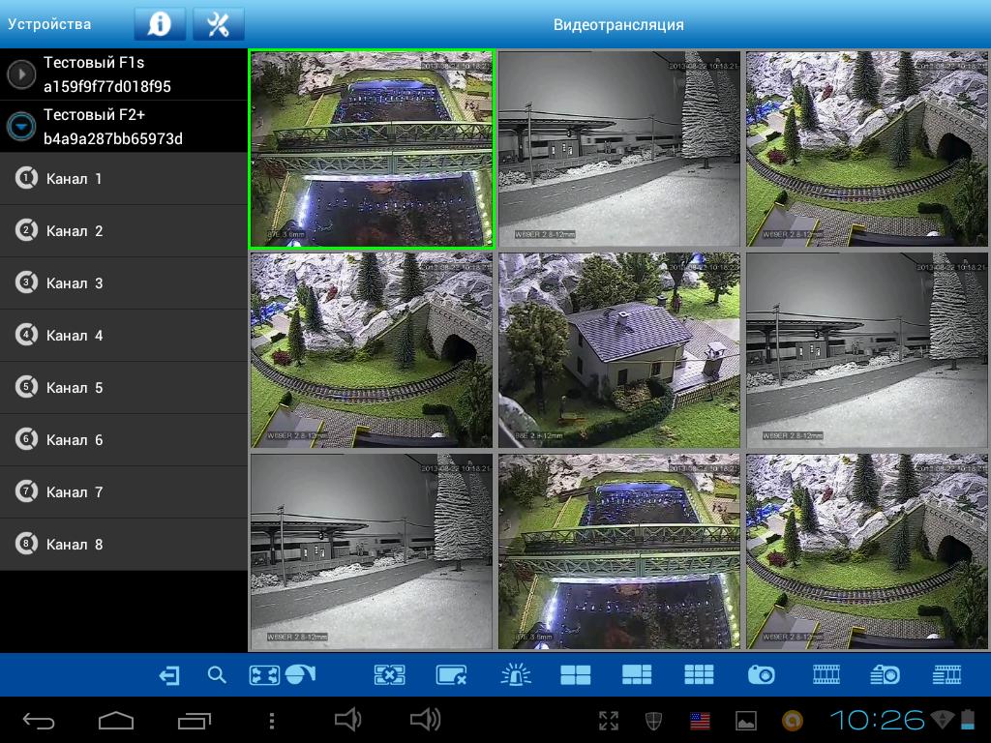Expand the Тестовый F1s device
This screenshot has width=991, height=743.
click(21, 74)
